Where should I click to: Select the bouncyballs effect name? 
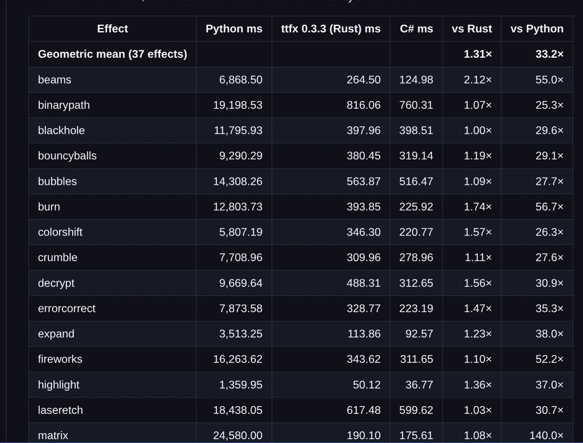pyautogui.click(x=67, y=156)
